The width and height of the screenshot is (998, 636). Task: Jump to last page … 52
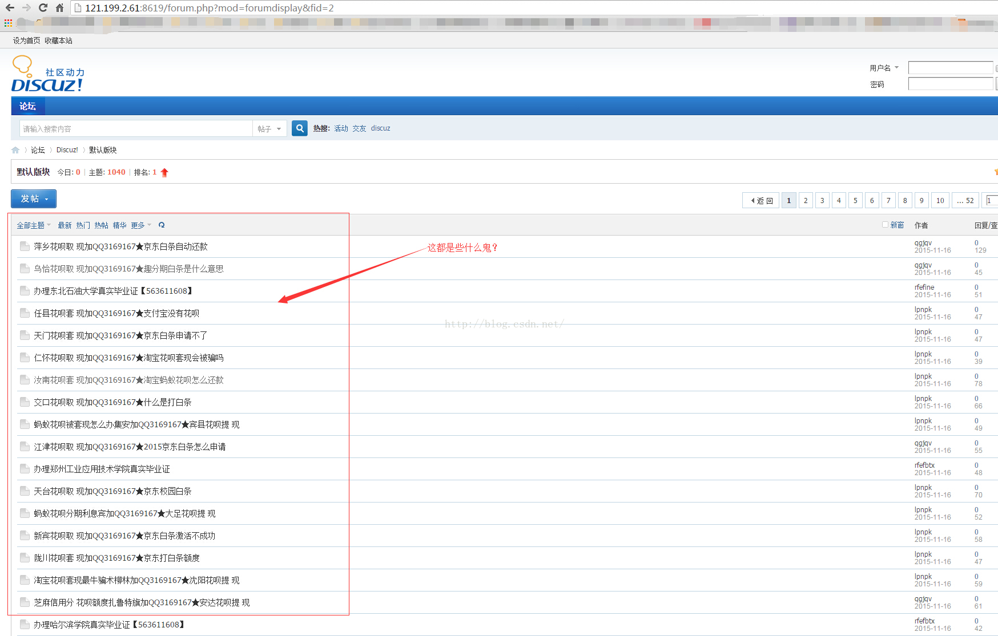point(965,200)
